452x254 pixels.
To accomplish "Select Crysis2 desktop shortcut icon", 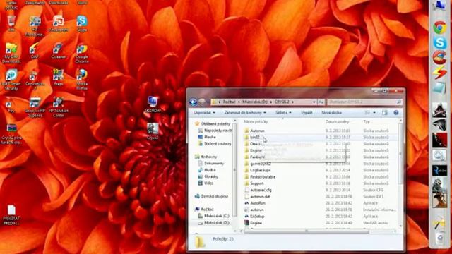I will pyautogui.click(x=153, y=131).
